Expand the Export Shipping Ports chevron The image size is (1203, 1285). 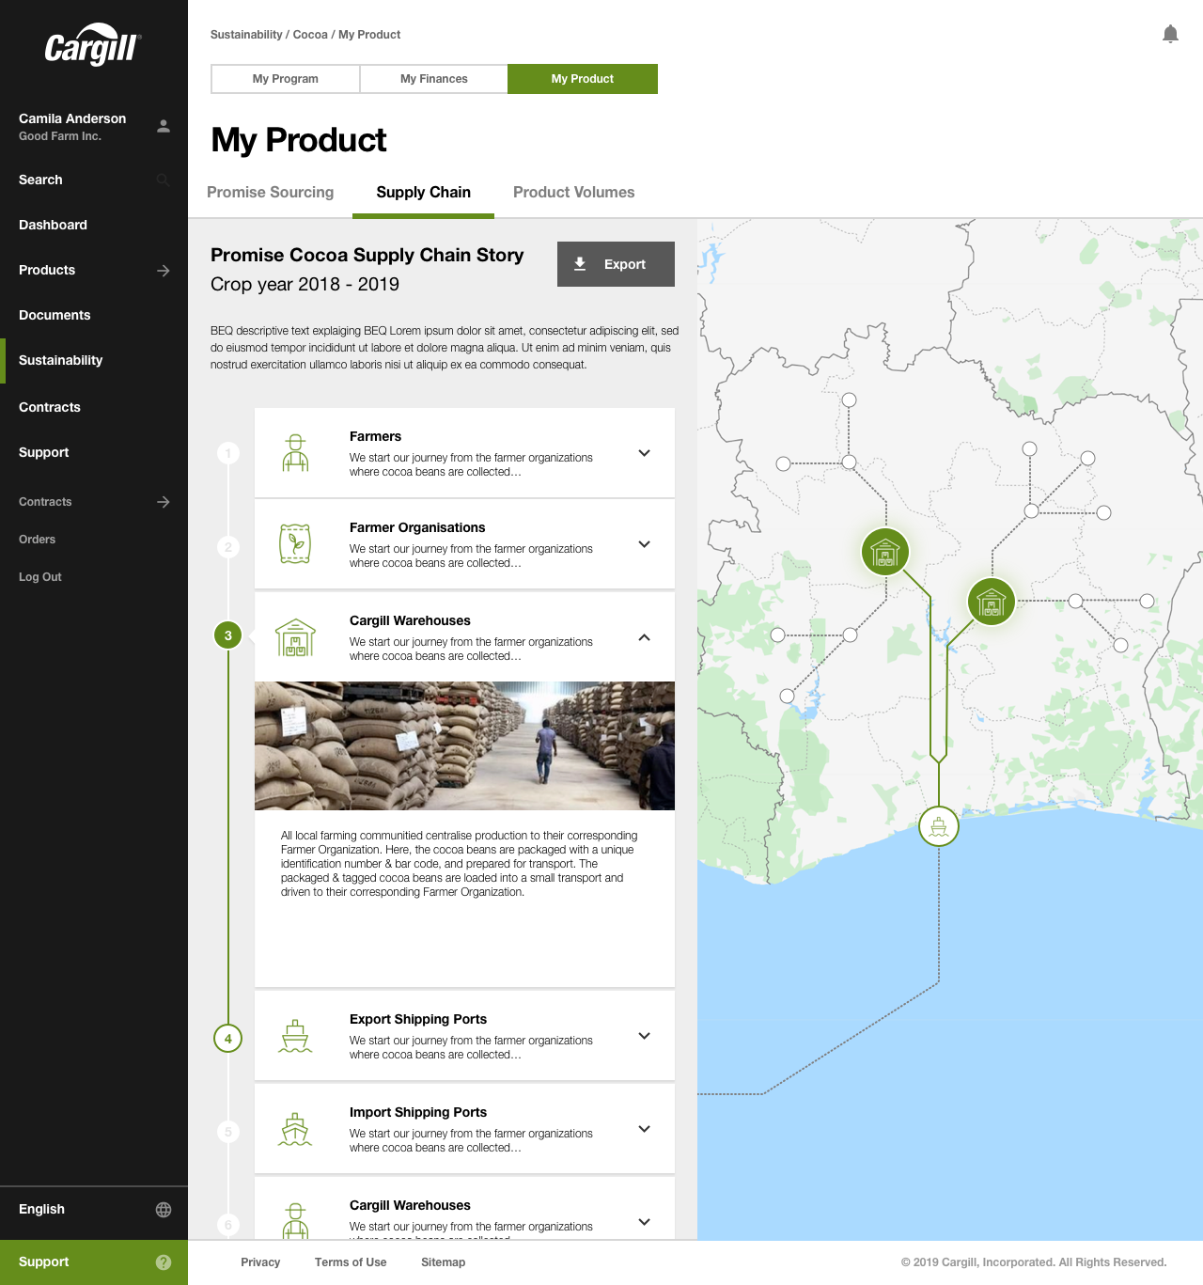pyautogui.click(x=645, y=1036)
